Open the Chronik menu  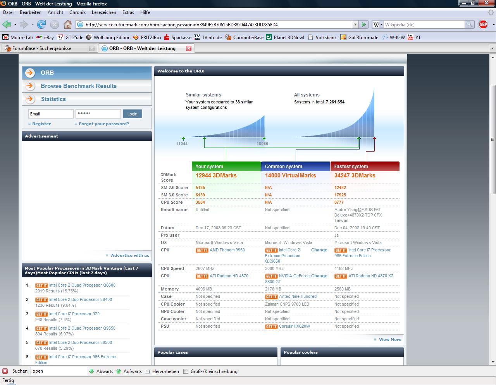tap(77, 12)
